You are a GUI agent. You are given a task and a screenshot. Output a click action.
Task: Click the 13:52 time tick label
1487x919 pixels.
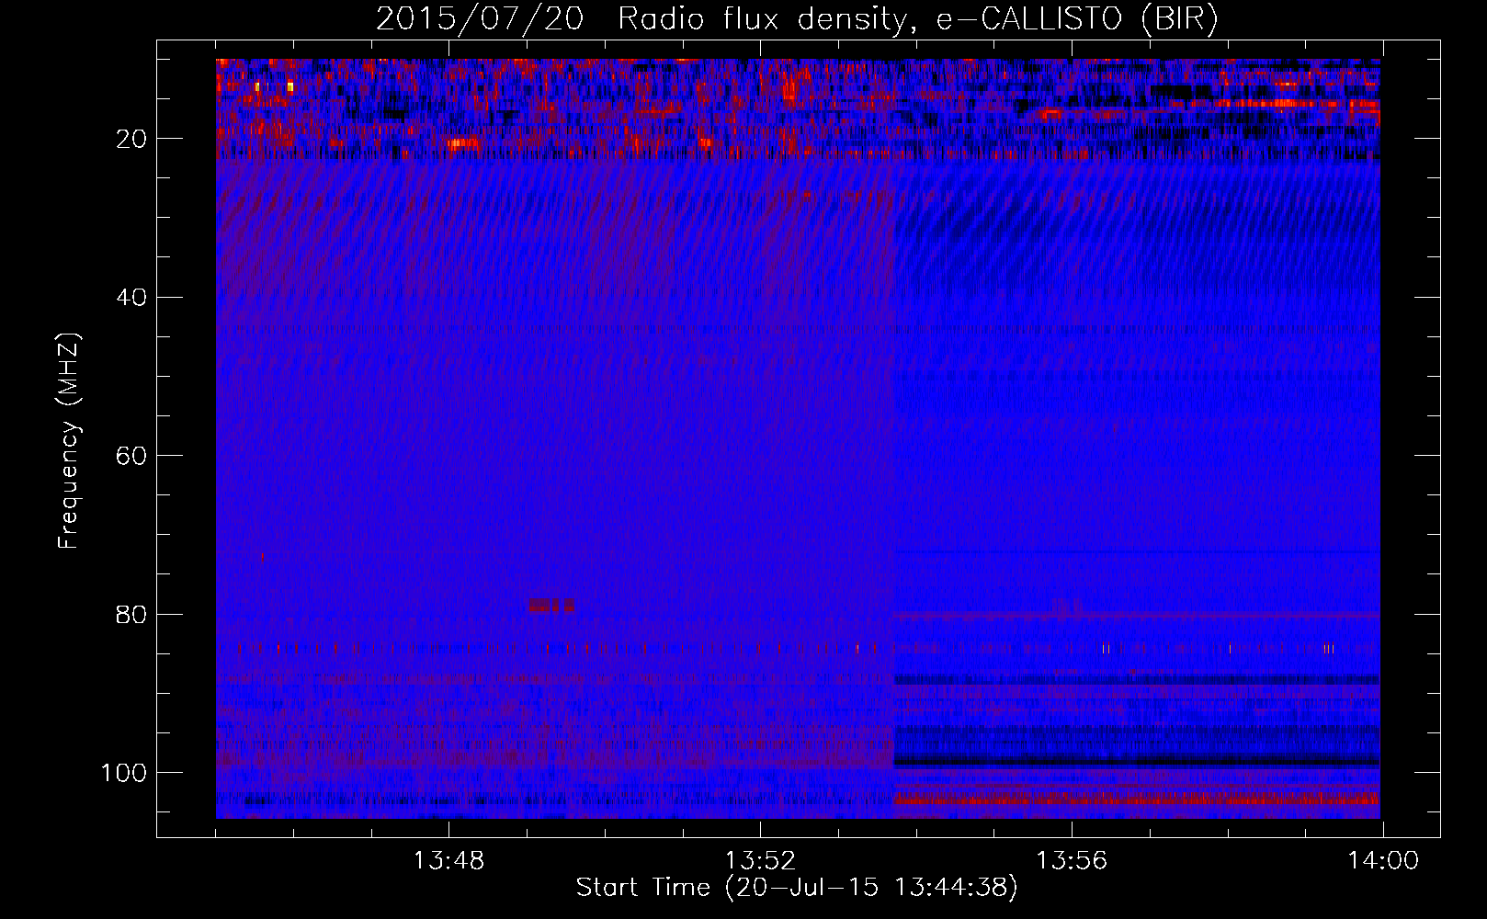click(x=760, y=861)
